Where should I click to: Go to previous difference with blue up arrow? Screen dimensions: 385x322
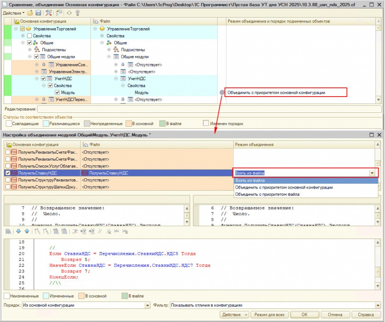pyautogui.click(x=27, y=231)
